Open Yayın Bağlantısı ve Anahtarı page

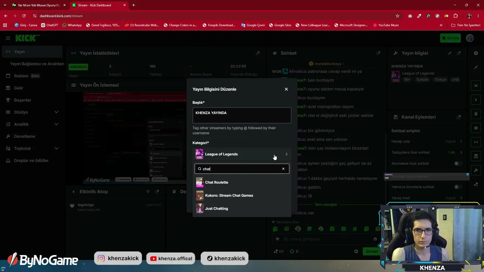[x=37, y=64]
